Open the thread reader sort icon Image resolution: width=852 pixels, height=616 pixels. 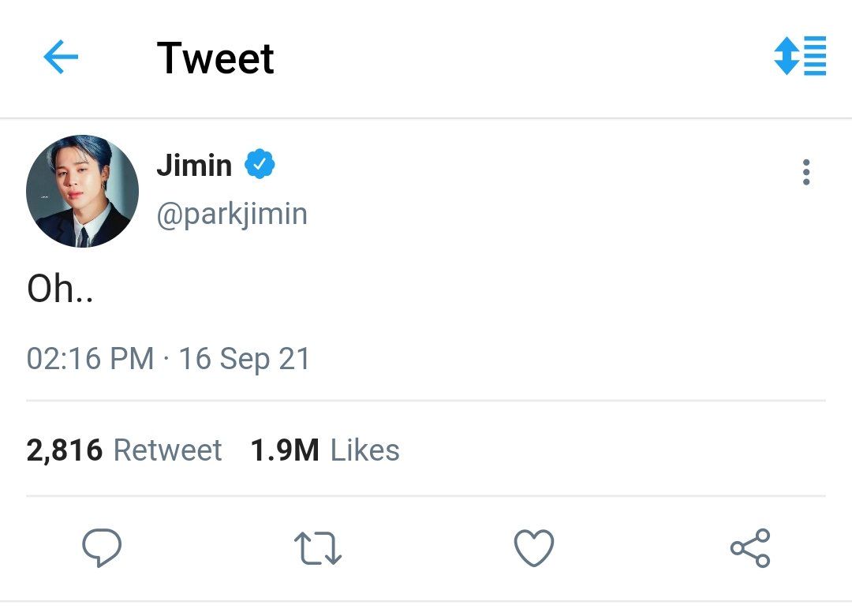coord(800,55)
